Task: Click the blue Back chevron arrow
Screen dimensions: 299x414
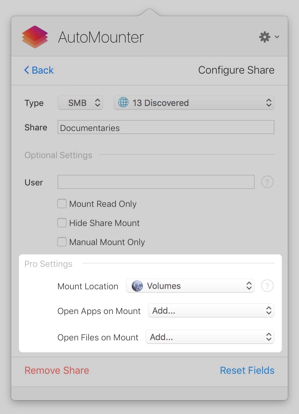Action: [27, 70]
